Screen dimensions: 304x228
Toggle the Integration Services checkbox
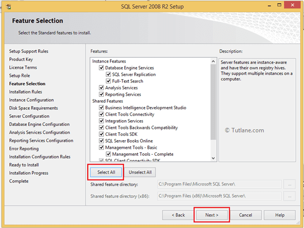coord(101,121)
